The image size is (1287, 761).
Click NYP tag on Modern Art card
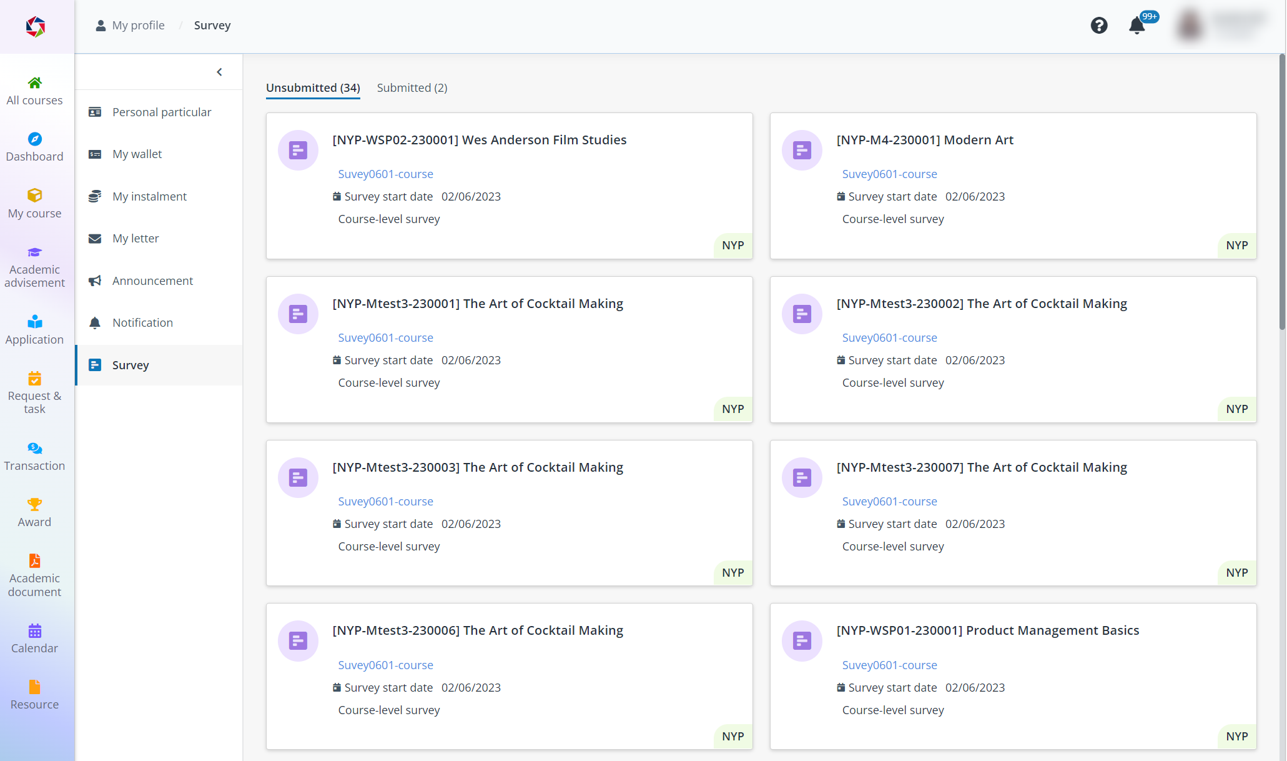1237,246
